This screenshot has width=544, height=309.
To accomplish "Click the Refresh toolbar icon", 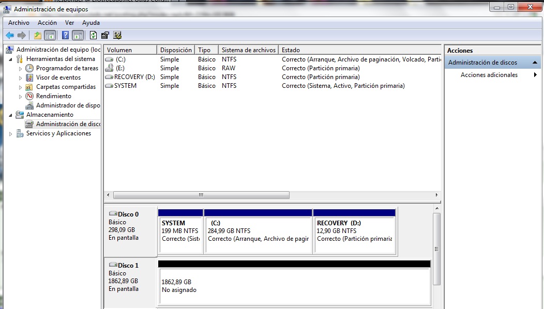I will pos(93,35).
